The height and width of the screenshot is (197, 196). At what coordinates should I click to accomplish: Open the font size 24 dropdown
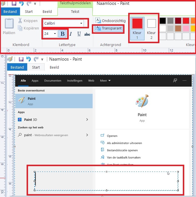(55, 34)
